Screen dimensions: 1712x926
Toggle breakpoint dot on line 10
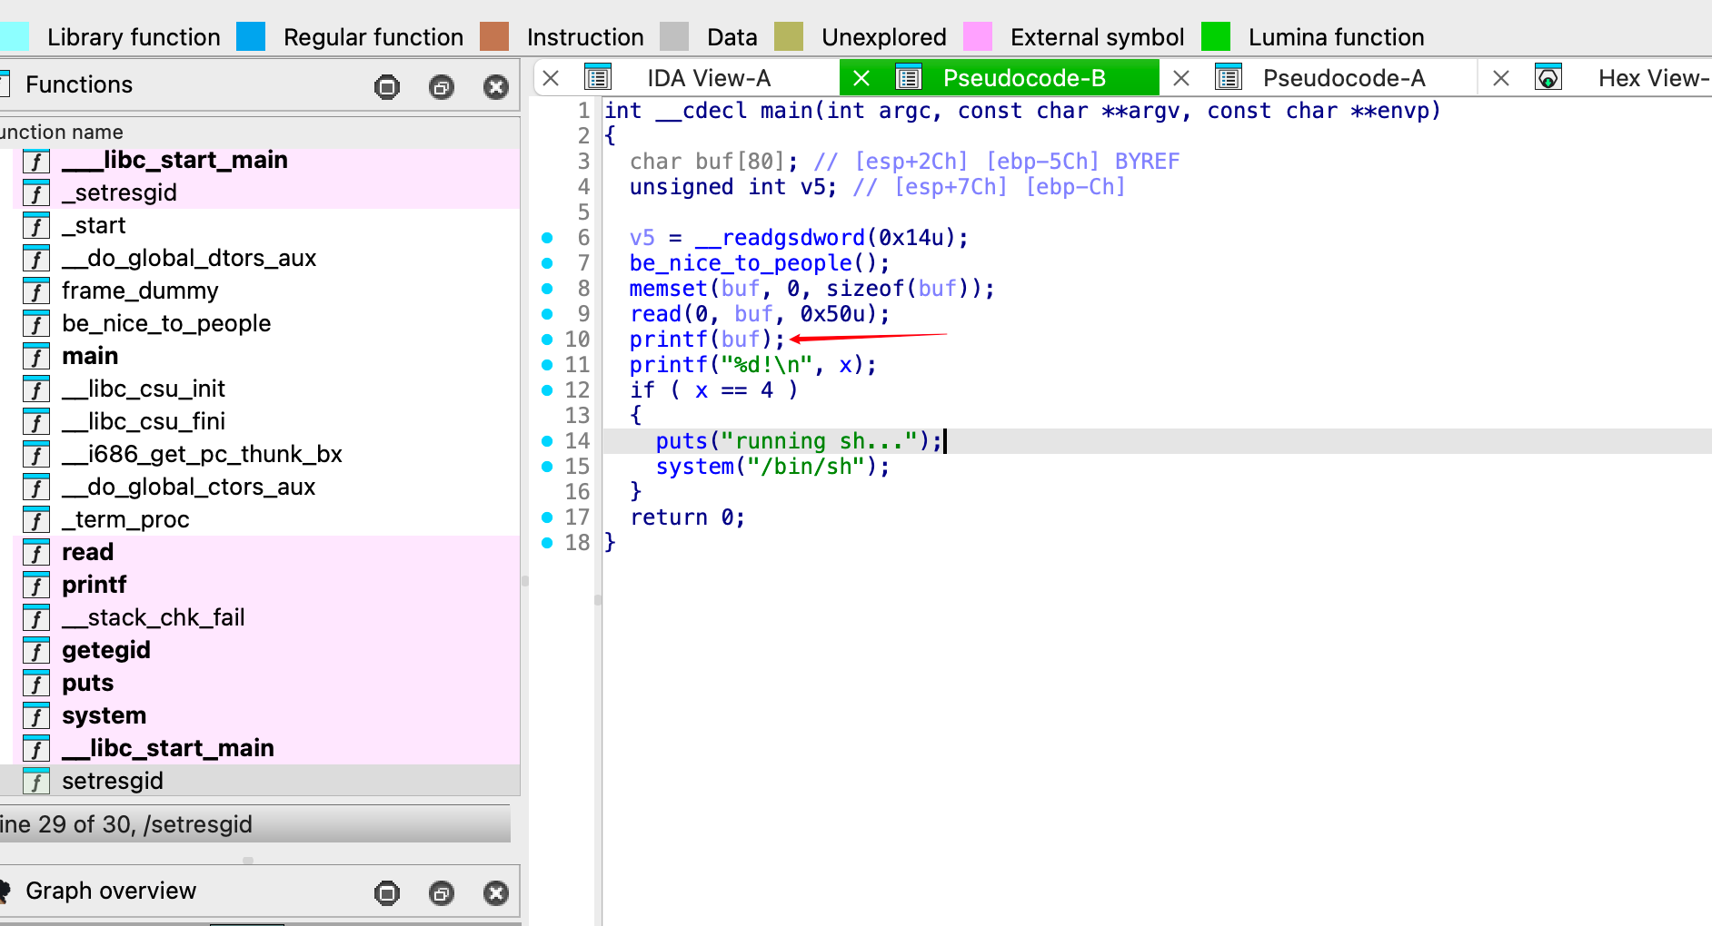(x=547, y=340)
